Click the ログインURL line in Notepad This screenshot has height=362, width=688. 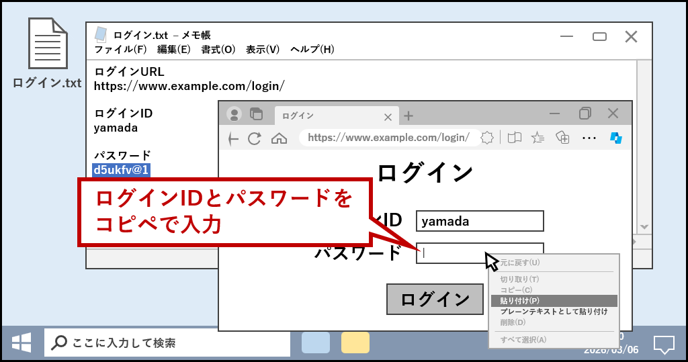tap(130, 71)
